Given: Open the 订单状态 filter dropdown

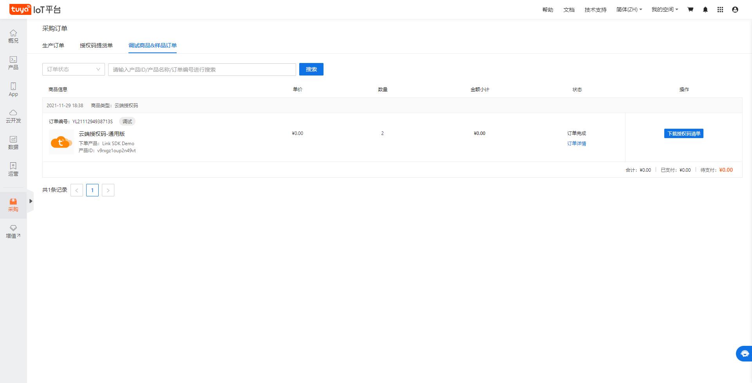Looking at the screenshot, I should click(x=74, y=69).
